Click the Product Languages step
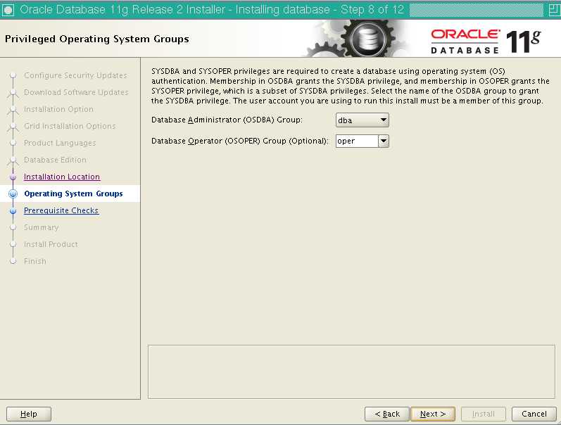The width and height of the screenshot is (561, 425). click(60, 143)
